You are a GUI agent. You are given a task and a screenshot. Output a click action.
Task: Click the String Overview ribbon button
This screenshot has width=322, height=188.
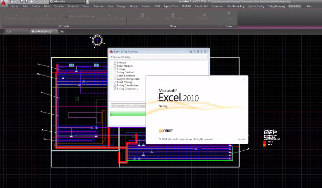(x=142, y=17)
